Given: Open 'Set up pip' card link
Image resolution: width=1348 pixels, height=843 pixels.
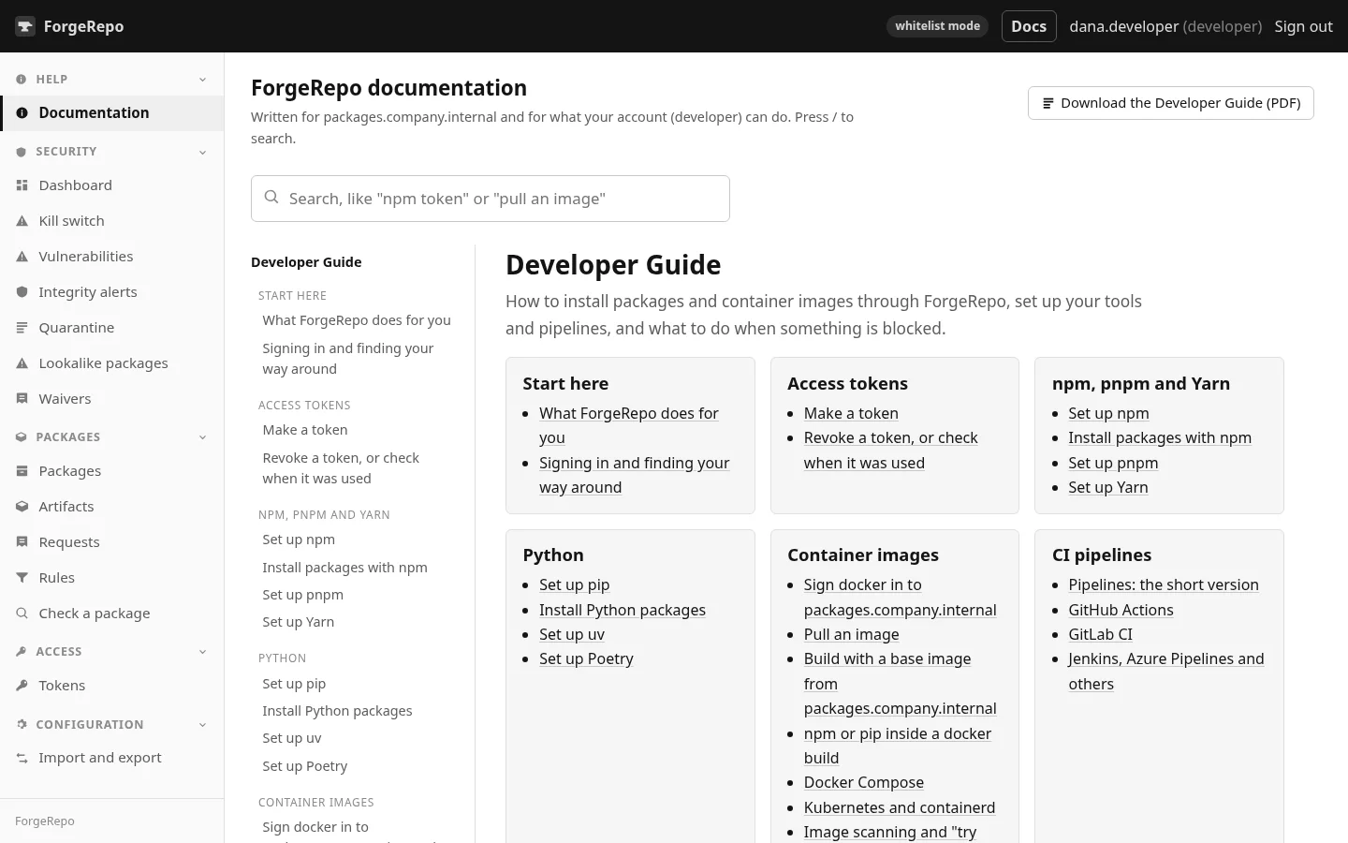Looking at the screenshot, I should click(574, 584).
